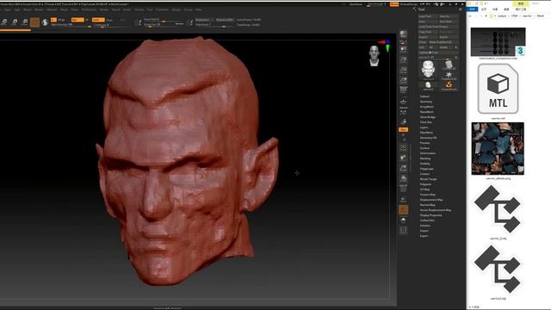Expand the Displacement Map section
Image resolution: width=551 pixels, height=310 pixels.
click(431, 200)
